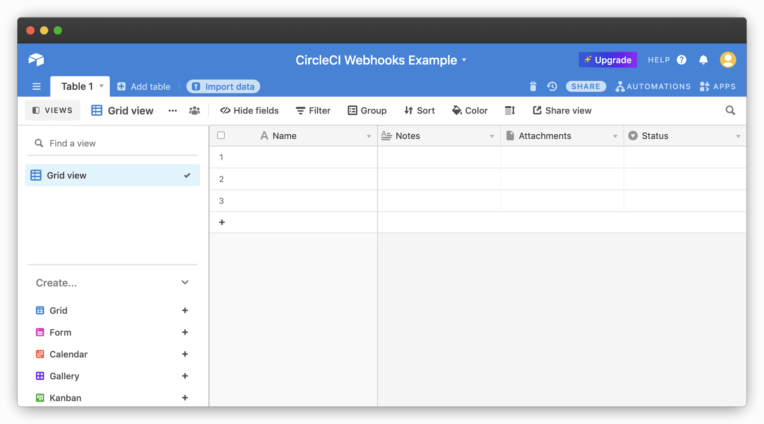Open the Filter menu
Screen dimensions: 764x424
pos(313,111)
